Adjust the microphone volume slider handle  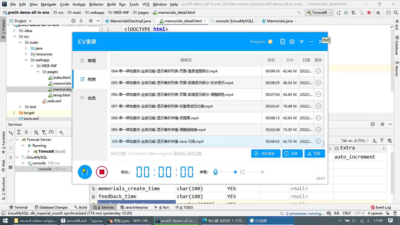pos(235,172)
